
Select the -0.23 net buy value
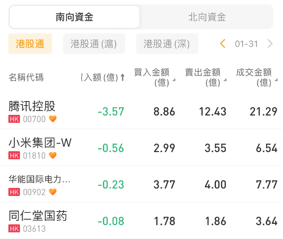point(111,184)
